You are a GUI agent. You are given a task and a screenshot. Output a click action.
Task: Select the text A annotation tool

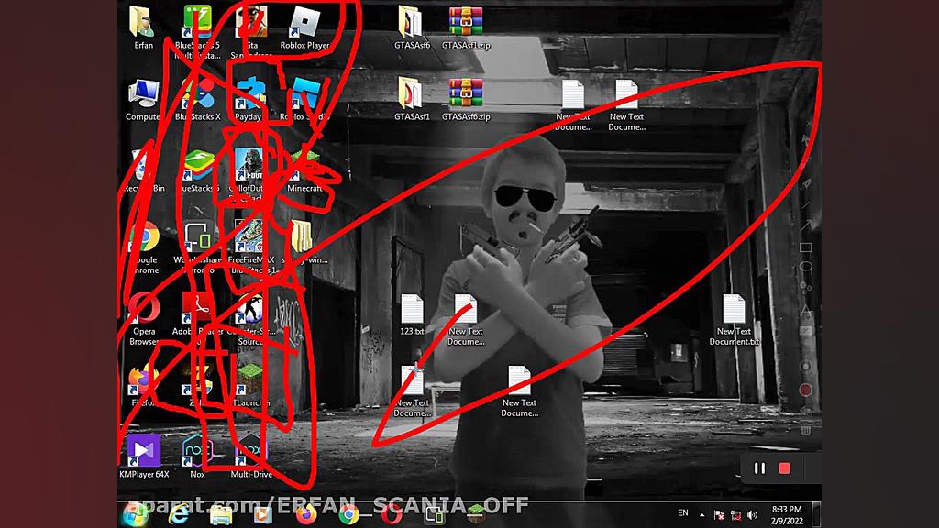[x=805, y=312]
